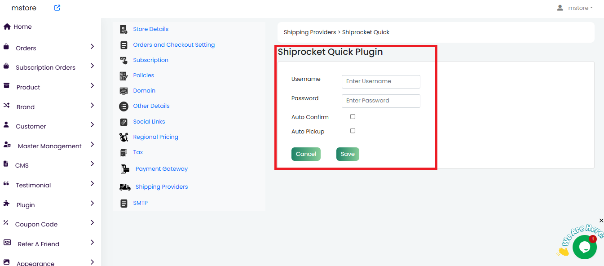The height and width of the screenshot is (266, 604).
Task: Open the Coupon Code sidebar menu
Action: [36, 224]
